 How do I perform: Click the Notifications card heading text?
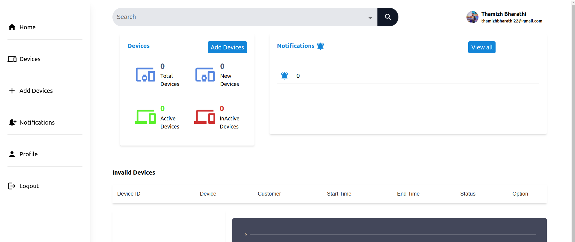tap(296, 46)
